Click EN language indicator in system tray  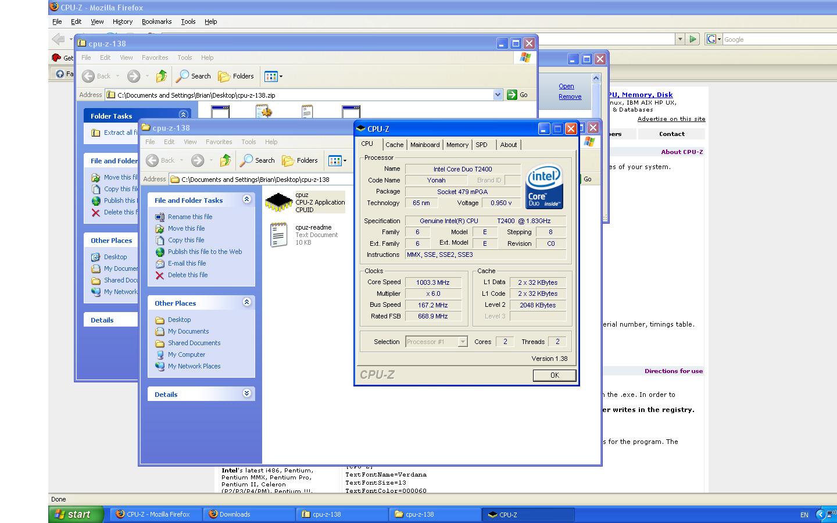[x=804, y=515]
